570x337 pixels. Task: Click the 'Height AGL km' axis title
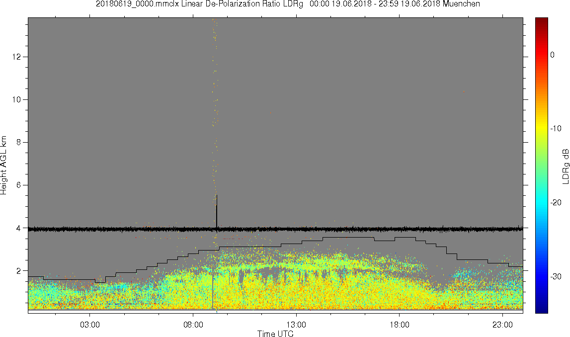(3, 166)
